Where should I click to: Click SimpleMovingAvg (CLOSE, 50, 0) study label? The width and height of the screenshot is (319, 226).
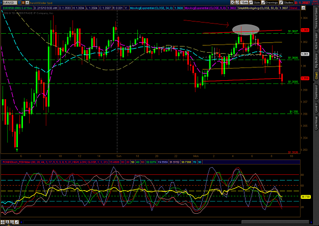point(258,8)
